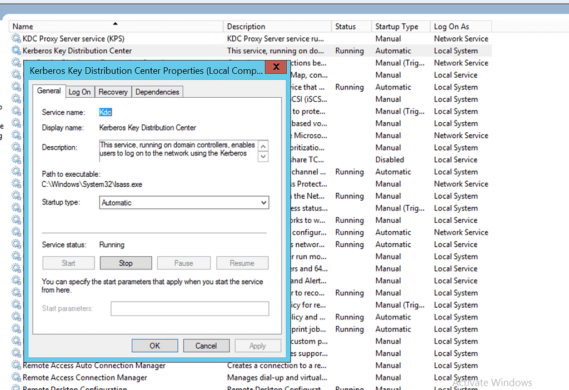The height and width of the screenshot is (390, 569).
Task: Click OK to confirm settings
Action: point(154,345)
